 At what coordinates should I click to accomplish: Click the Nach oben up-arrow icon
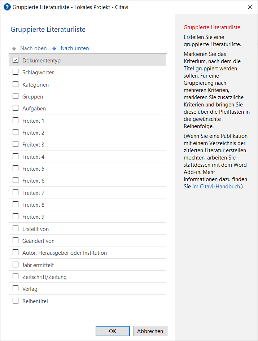[14, 48]
